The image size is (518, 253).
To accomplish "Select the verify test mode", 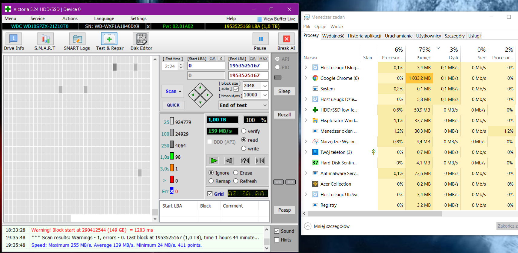I will coord(244,131).
